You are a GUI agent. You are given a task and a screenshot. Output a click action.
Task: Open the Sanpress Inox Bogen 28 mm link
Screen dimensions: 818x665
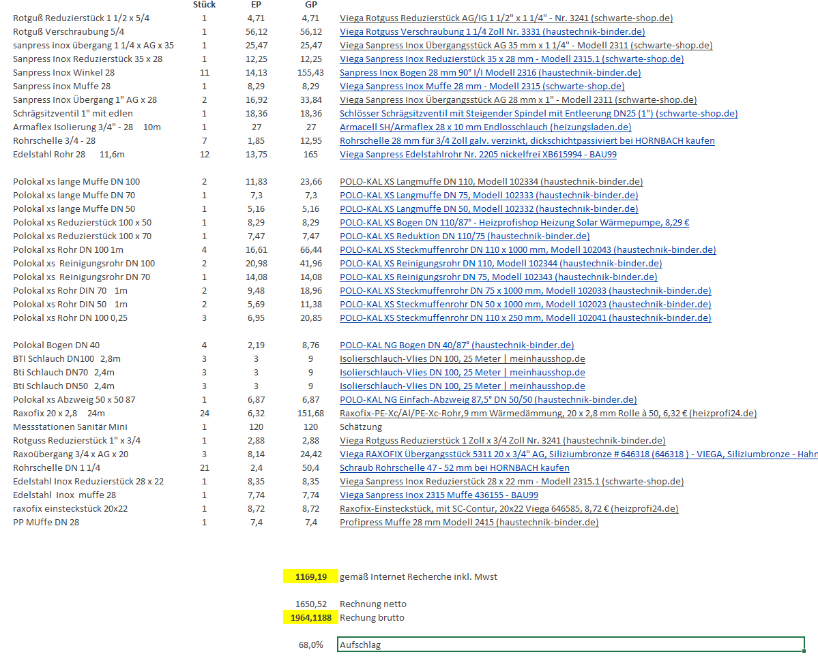490,73
